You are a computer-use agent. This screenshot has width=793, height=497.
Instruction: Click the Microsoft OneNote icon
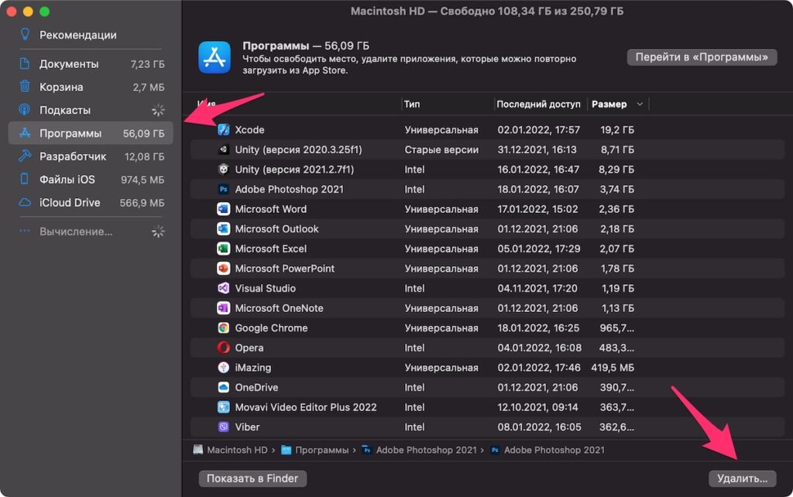224,308
